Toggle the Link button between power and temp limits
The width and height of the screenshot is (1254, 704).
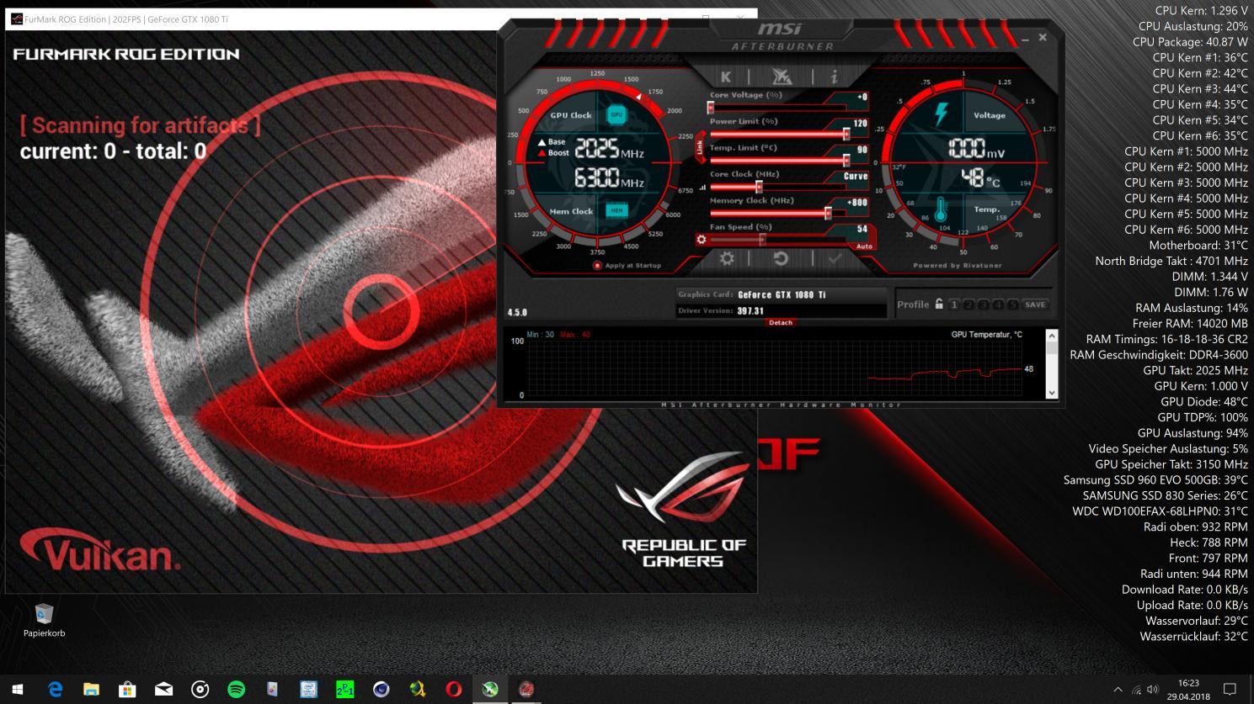click(699, 147)
